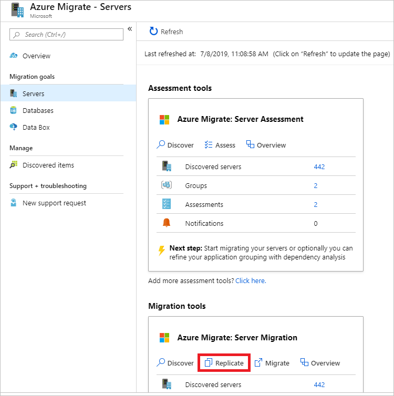Collapse the sidebar with double chevron
This screenshot has width=394, height=396.
[130, 29]
